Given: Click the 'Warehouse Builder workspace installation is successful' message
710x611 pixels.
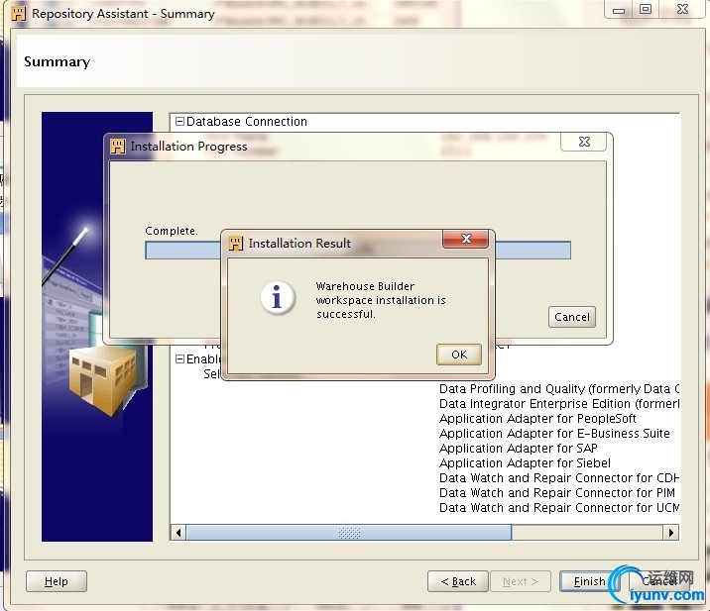Looking at the screenshot, I should point(381,300).
